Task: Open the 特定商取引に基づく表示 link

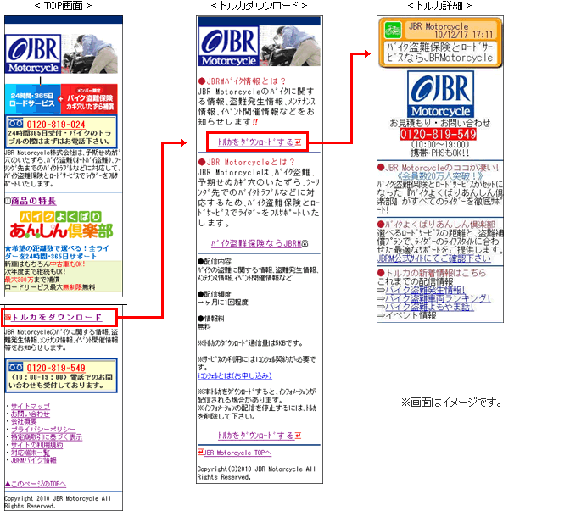Action: (x=47, y=437)
